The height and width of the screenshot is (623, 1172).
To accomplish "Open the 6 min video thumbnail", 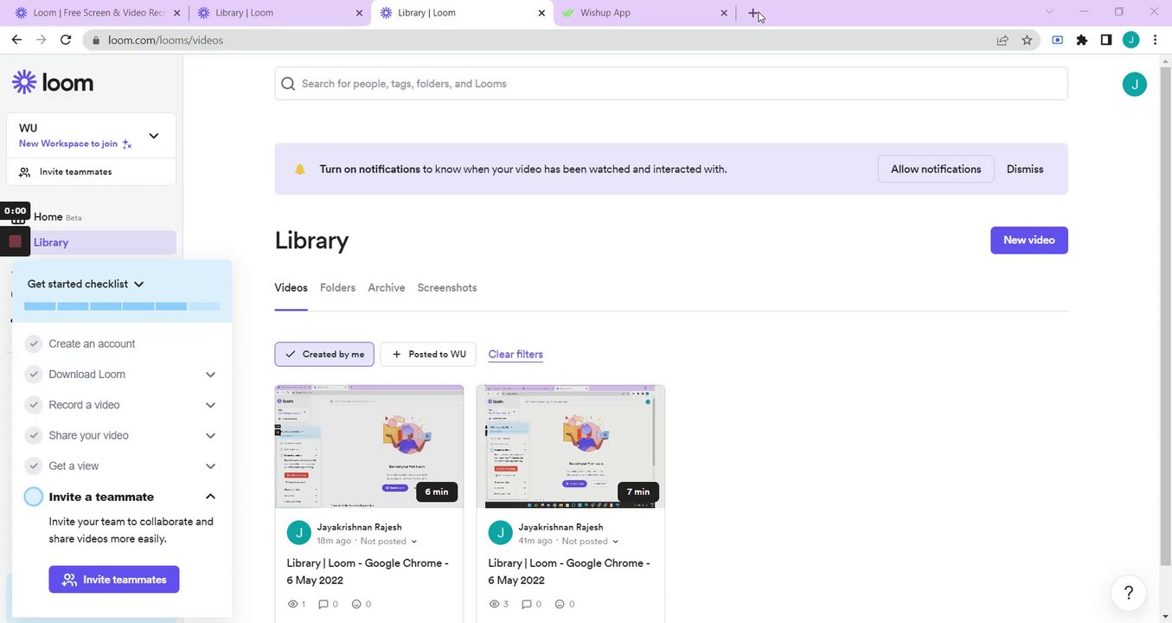I will 369,447.
